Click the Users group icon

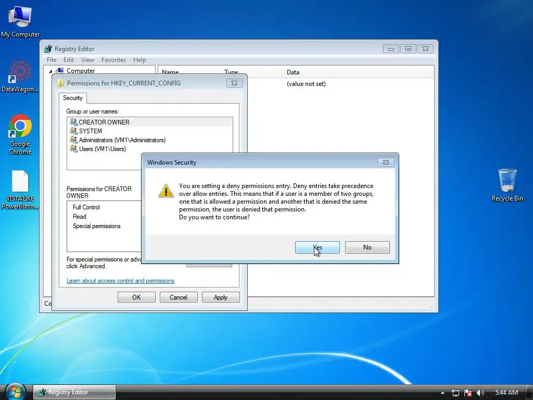tap(73, 148)
